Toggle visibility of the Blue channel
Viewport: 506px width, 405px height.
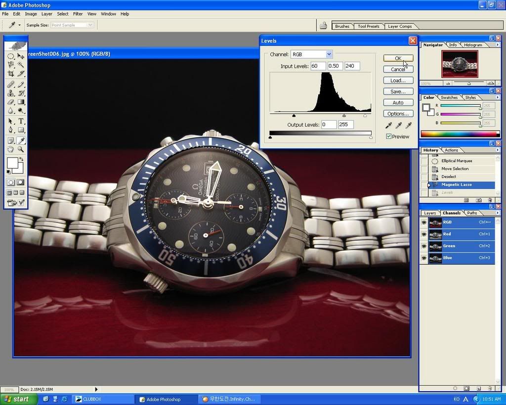point(423,258)
